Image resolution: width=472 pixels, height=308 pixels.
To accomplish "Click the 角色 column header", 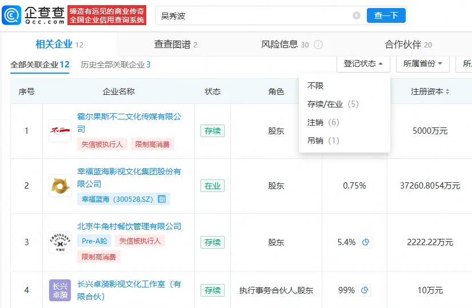I will pos(276,91).
